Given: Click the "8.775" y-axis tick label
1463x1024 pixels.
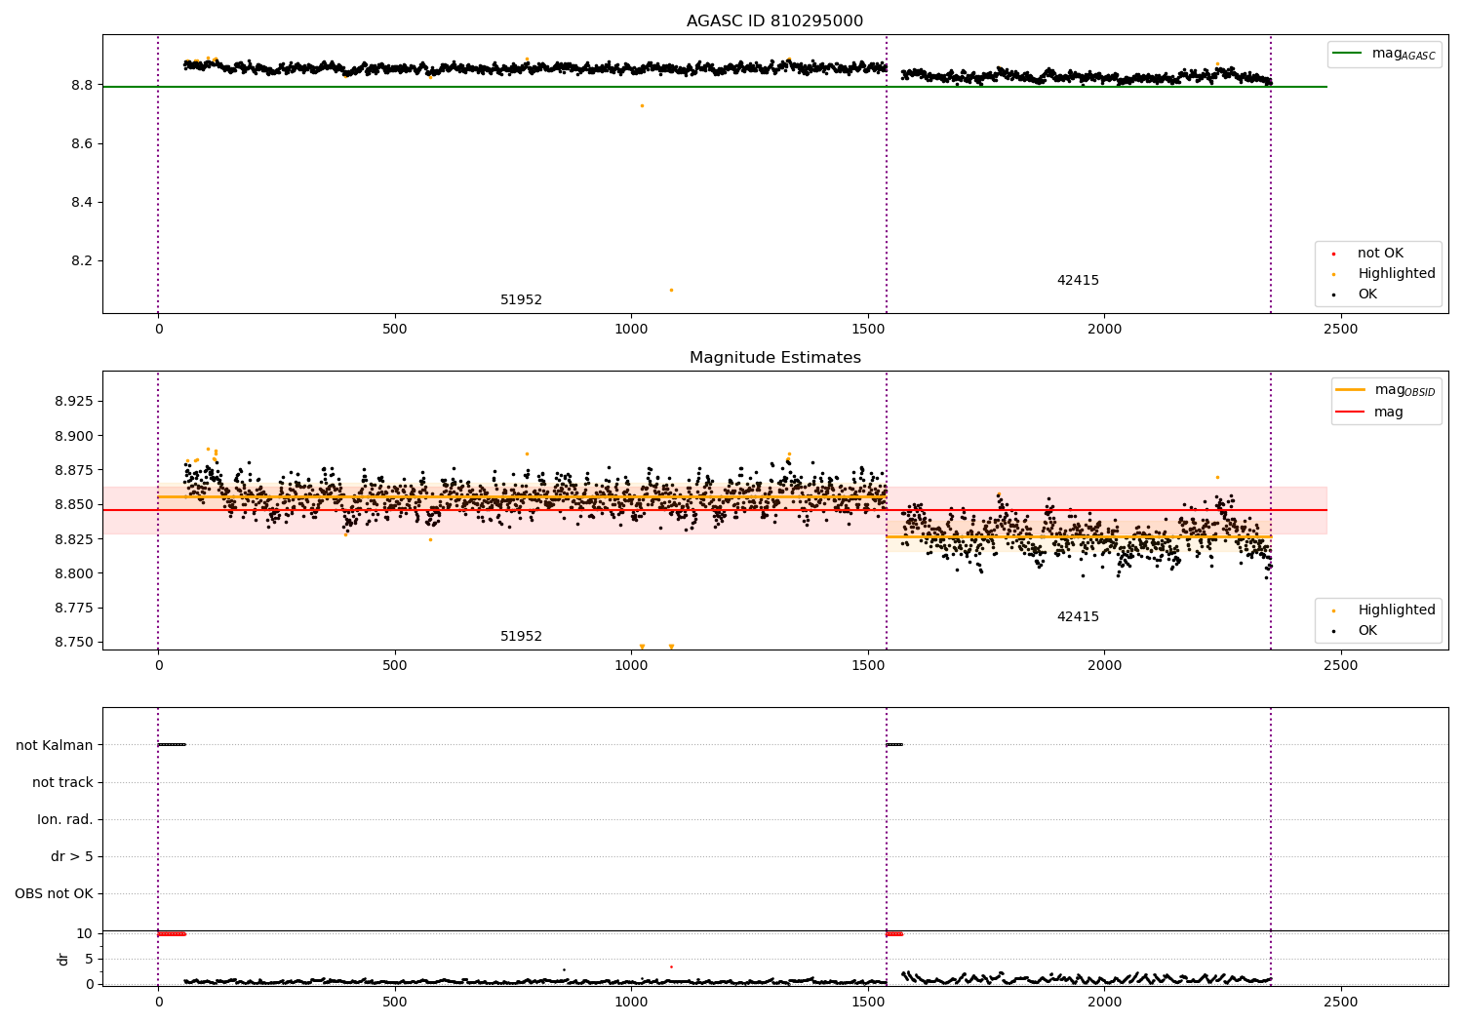Looking at the screenshot, I should 74,608.
